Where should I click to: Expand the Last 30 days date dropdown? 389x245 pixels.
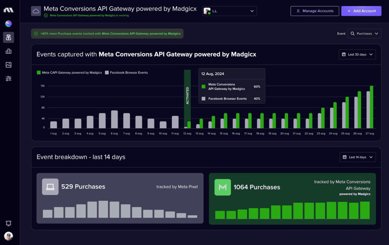tap(357, 54)
